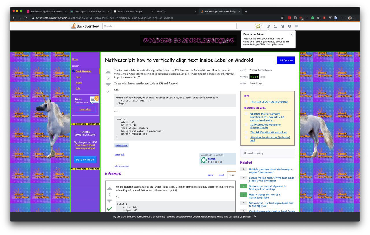The width and height of the screenshot is (370, 235).
Task: Downvote the question with score 5
Action: (108, 85)
